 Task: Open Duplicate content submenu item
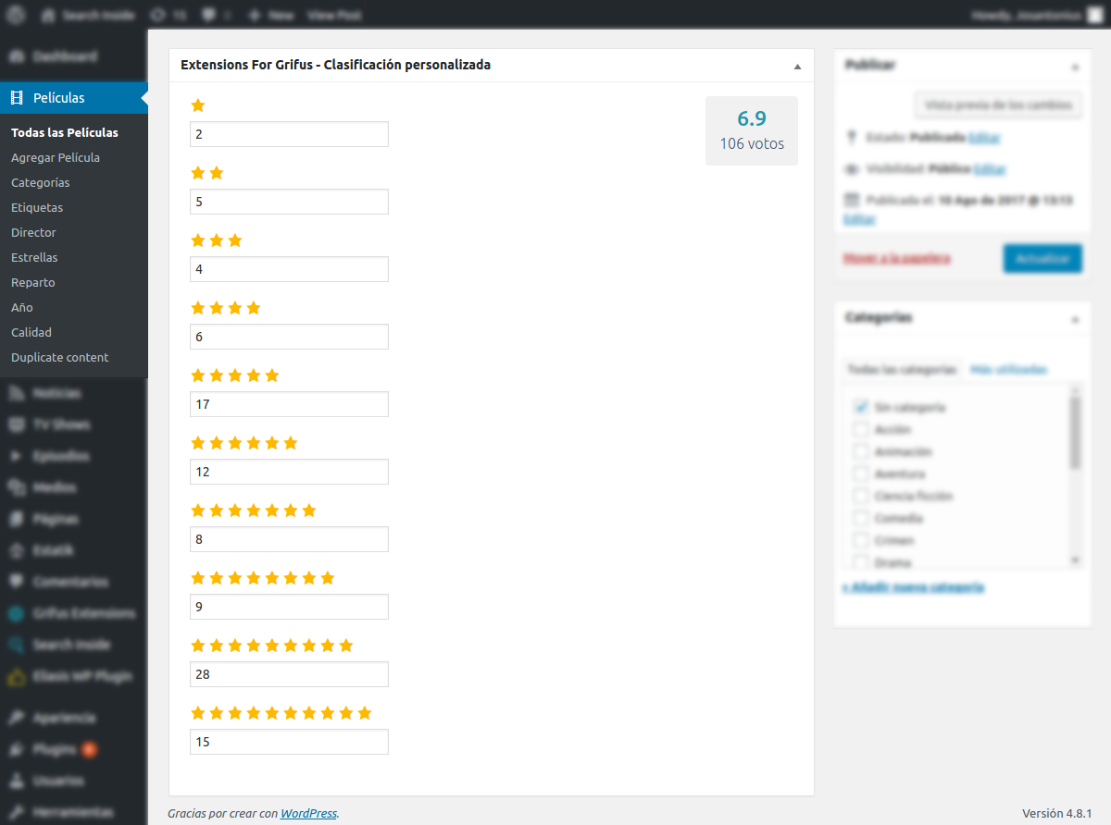[60, 357]
